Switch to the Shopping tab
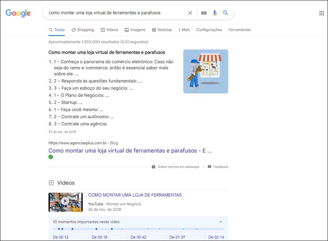The width and height of the screenshot is (328, 241). [x=83, y=30]
